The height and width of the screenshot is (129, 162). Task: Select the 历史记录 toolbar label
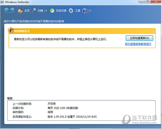click(61, 11)
